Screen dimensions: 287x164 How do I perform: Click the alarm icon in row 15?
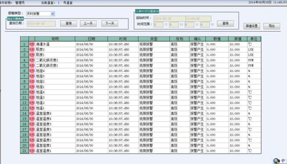coord(32,119)
